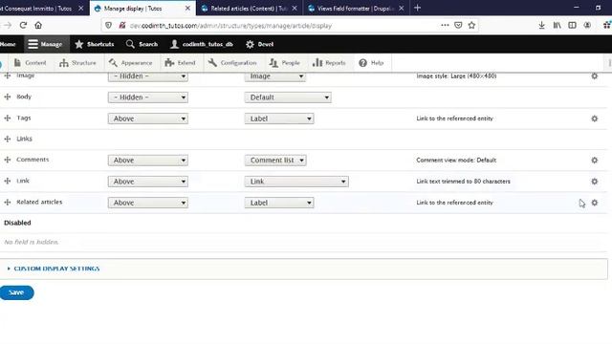Close the Manage display browser tab

[x=187, y=9]
